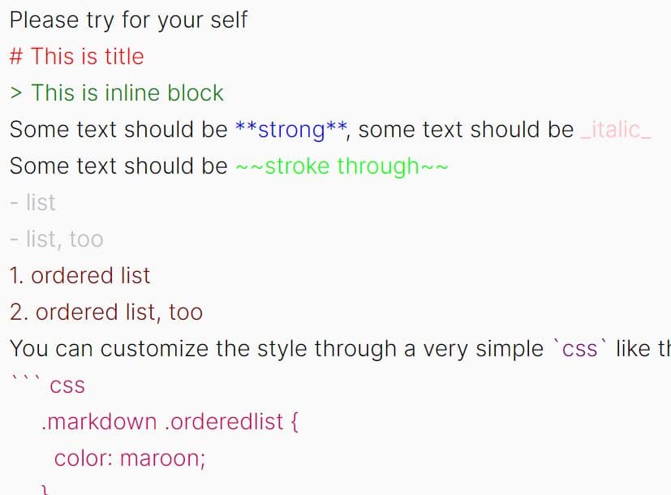Click the blue '**strong**' word
Screen dimensions: 671x495
pos(291,130)
